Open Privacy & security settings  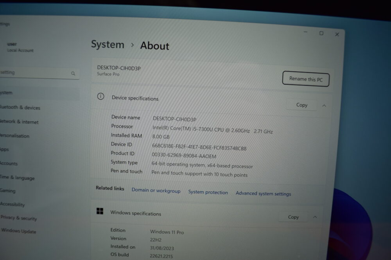[18, 218]
